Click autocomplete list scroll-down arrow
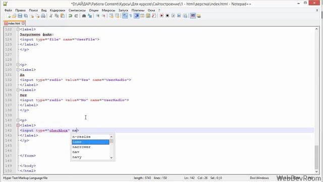 112,158
